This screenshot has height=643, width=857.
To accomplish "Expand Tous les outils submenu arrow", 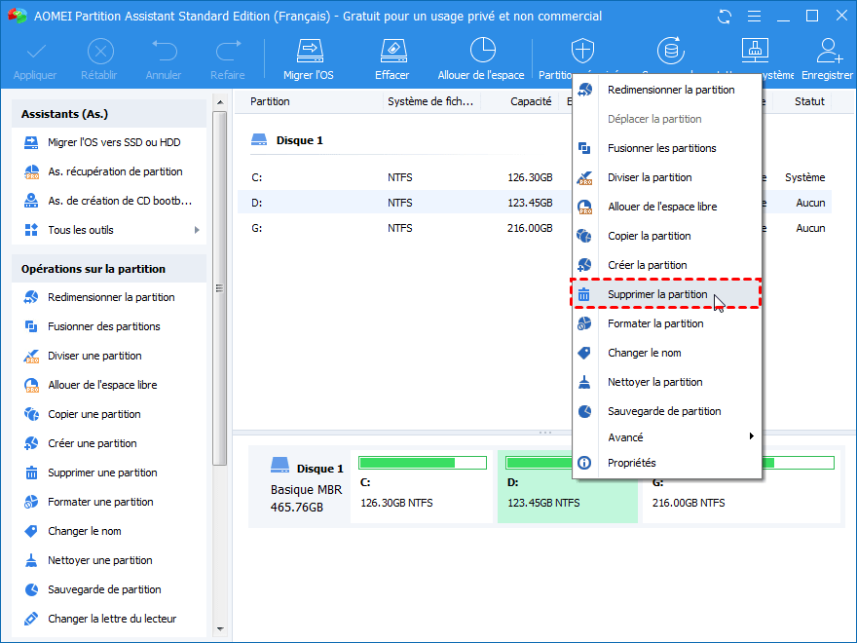I will (197, 230).
